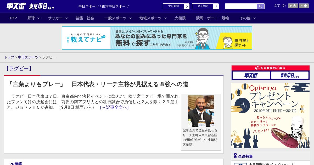Go to 中日スポーツ breadcrumb link
314x165 pixels.
28,57
